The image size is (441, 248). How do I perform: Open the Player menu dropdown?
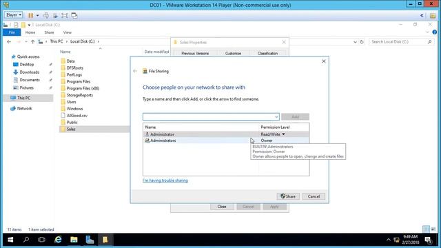pos(13,15)
